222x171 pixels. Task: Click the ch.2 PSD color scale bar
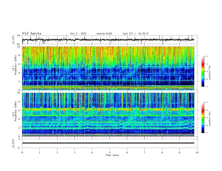pyautogui.click(x=203, y=118)
